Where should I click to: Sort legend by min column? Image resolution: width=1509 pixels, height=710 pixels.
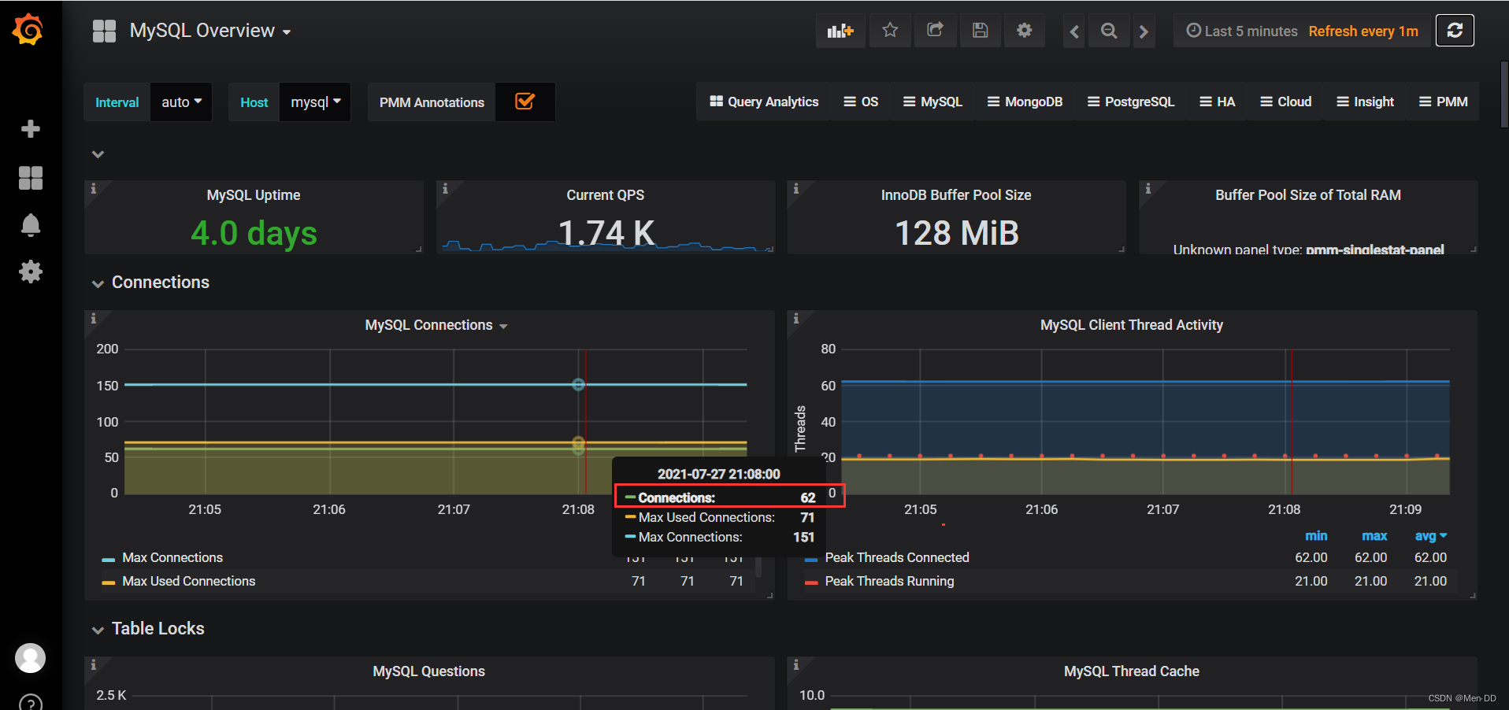tap(1316, 536)
